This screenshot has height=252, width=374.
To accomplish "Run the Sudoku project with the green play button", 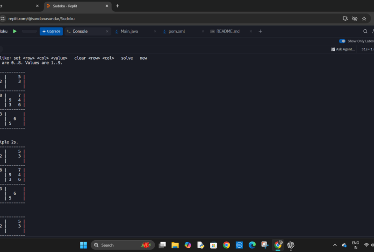I will click(x=15, y=31).
